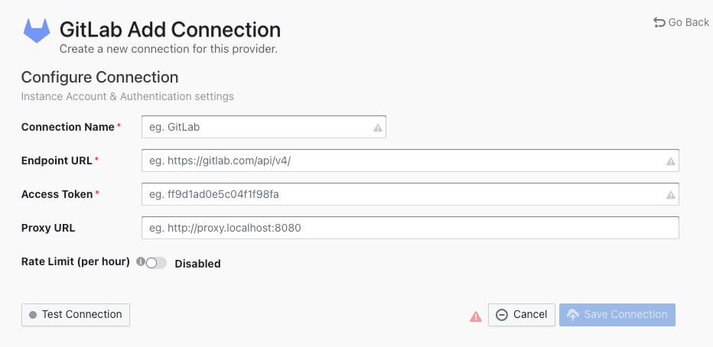Click the GitLab fox logo
The width and height of the screenshot is (713, 347).
point(37,31)
